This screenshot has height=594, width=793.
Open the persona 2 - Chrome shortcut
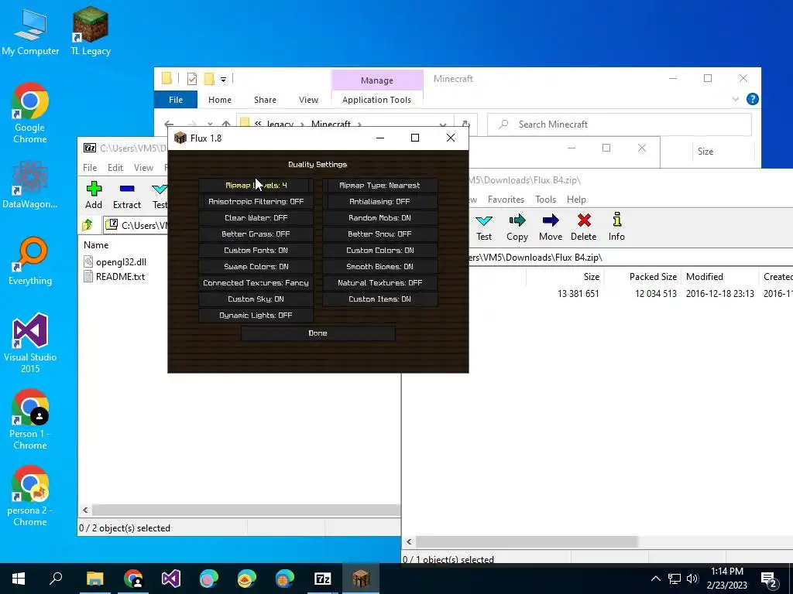pyautogui.click(x=30, y=497)
